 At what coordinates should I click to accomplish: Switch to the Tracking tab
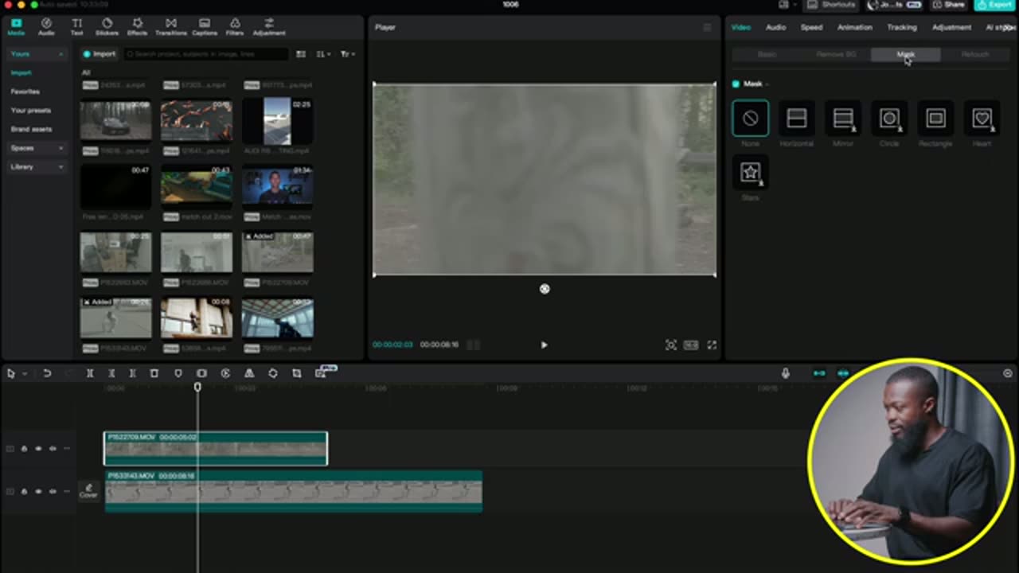coord(902,27)
